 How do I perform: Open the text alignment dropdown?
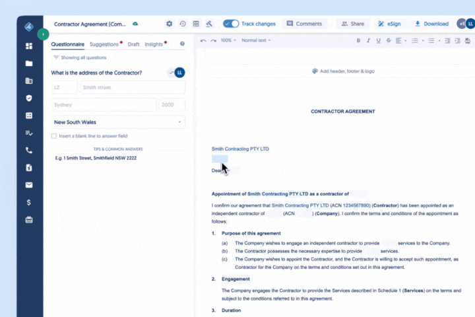click(x=401, y=40)
